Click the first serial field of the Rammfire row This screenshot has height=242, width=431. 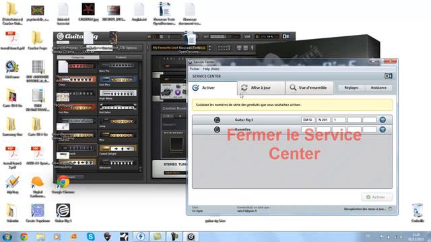(x=308, y=130)
